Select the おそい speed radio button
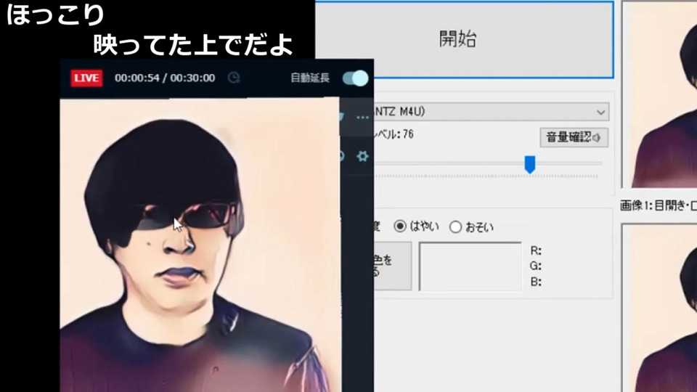Image resolution: width=697 pixels, height=392 pixels. tap(455, 227)
